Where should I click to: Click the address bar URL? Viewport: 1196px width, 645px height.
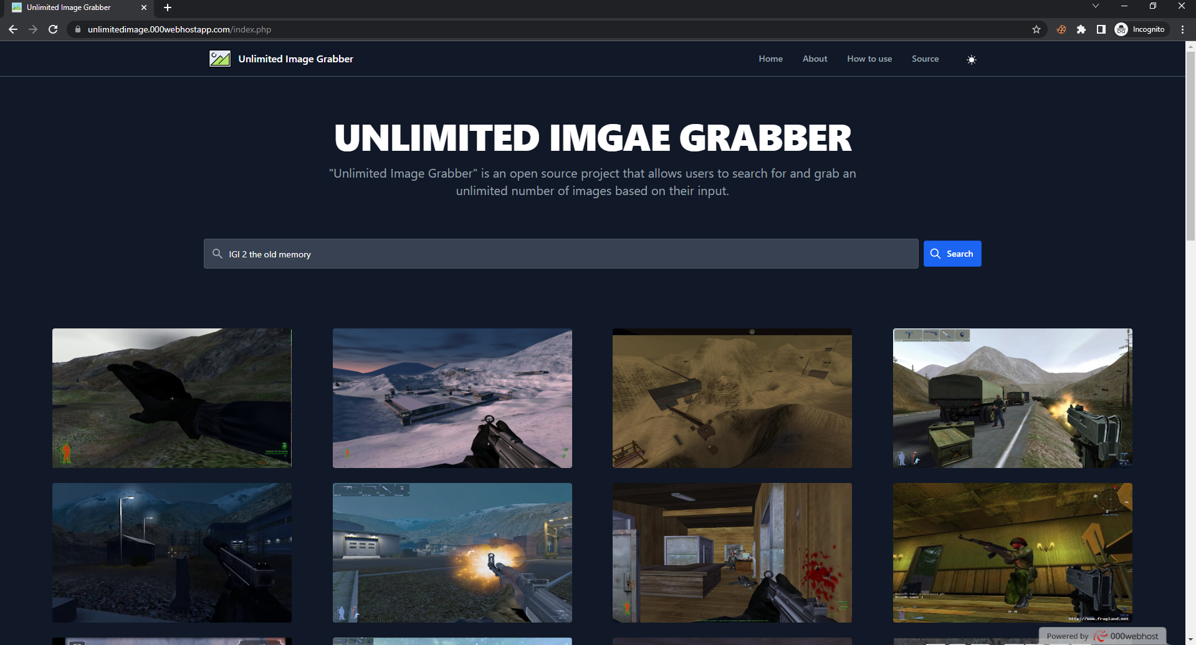(x=179, y=29)
